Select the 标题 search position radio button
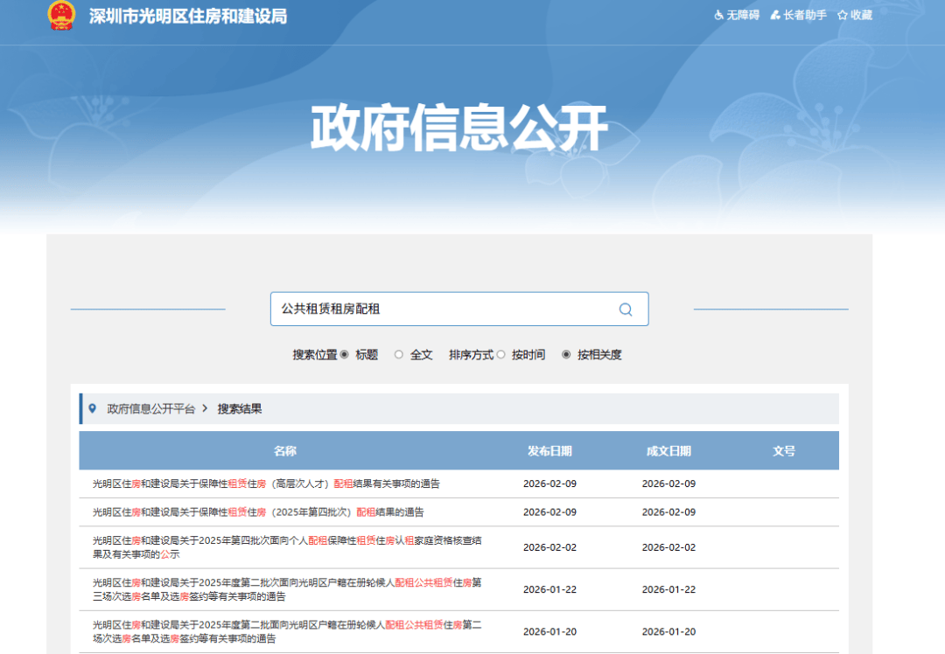The width and height of the screenshot is (945, 654). [344, 354]
